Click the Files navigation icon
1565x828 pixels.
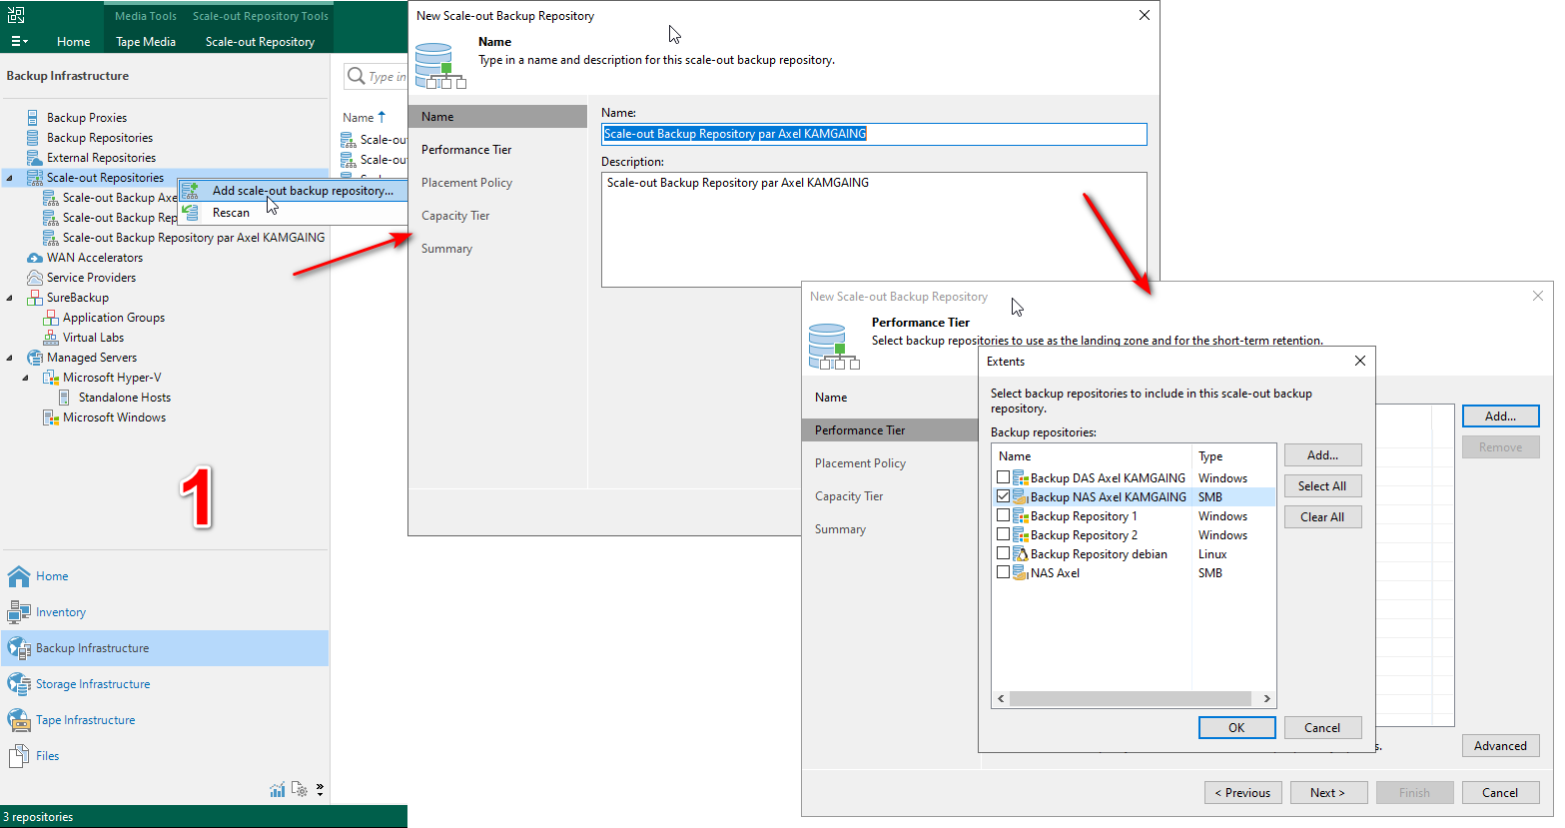[19, 756]
